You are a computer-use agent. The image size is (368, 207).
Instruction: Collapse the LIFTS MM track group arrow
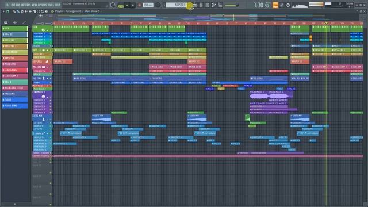tap(47, 120)
